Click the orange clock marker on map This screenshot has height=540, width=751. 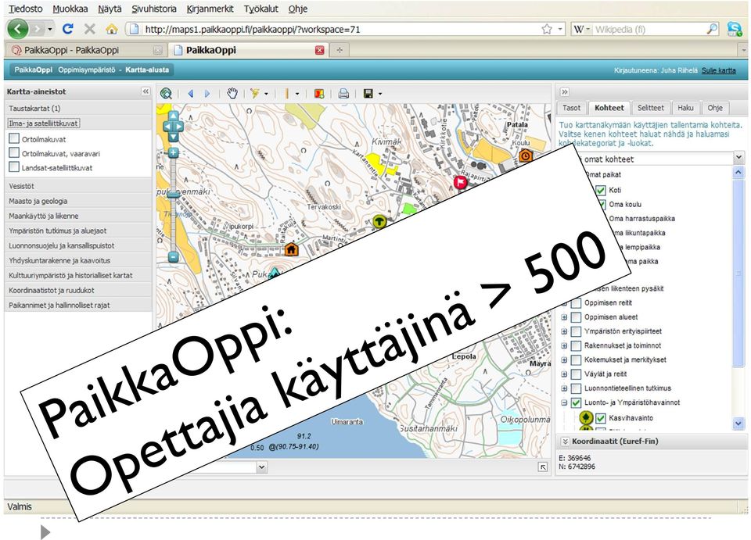(x=526, y=156)
